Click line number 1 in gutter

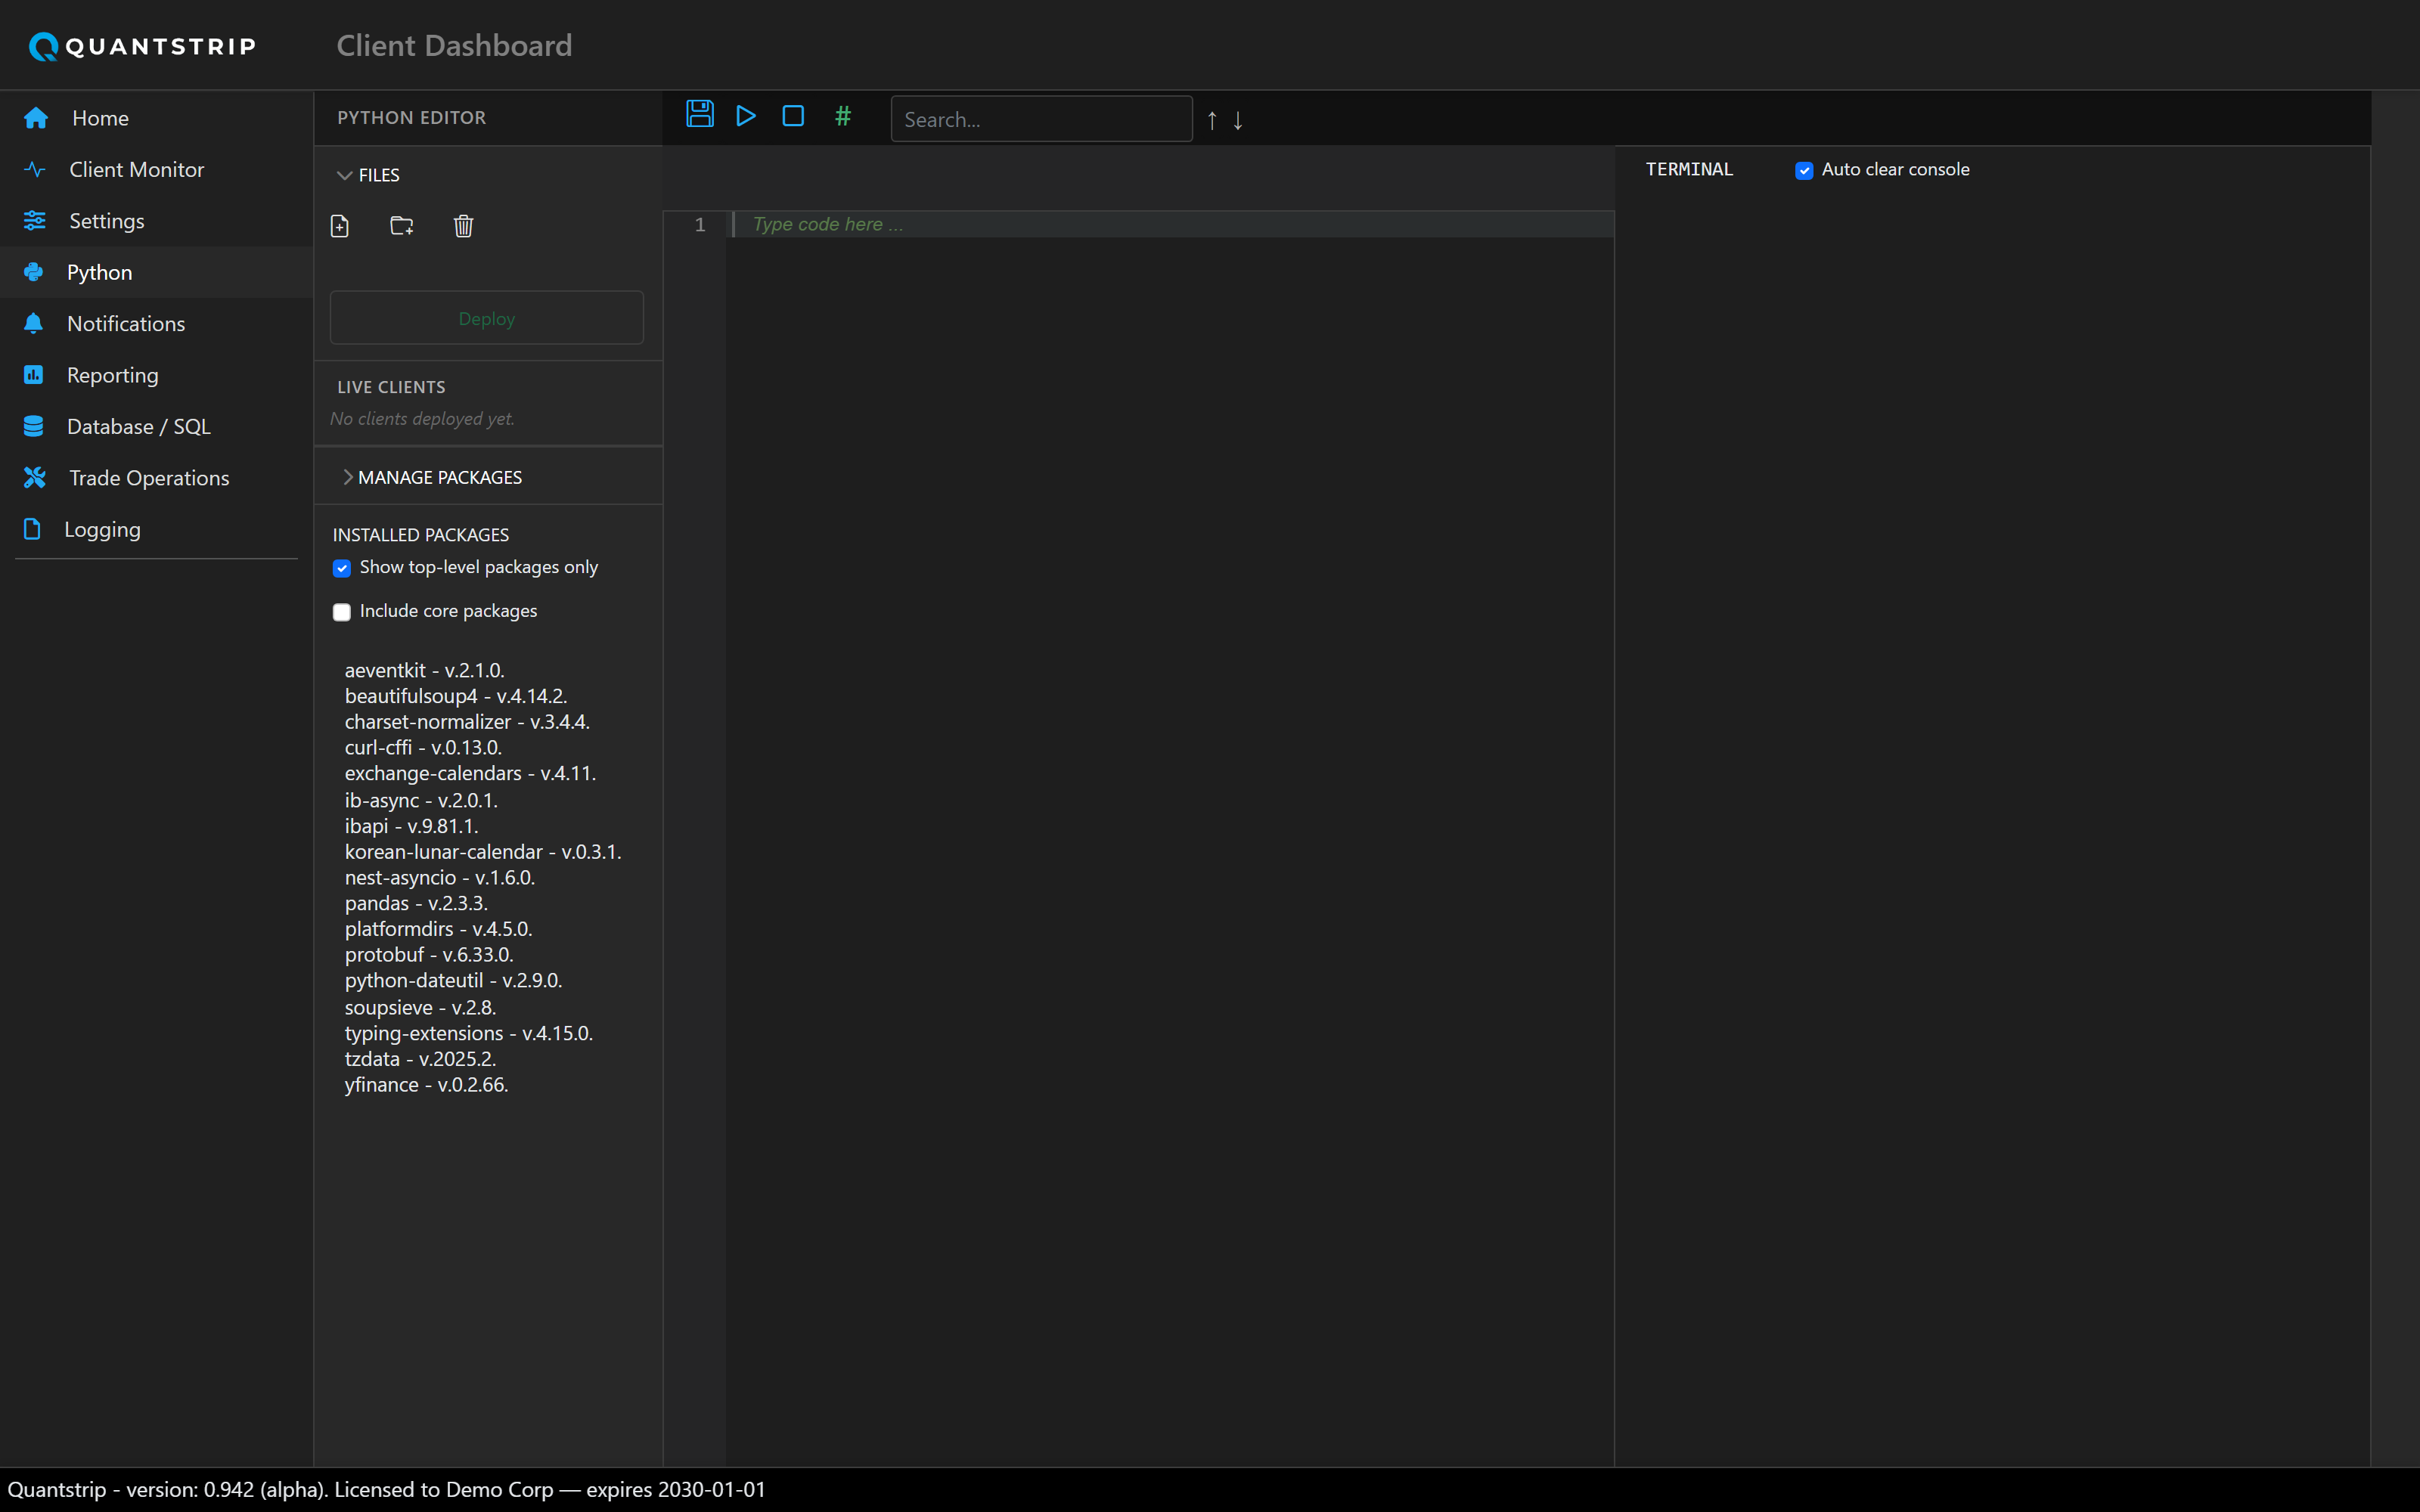[700, 225]
